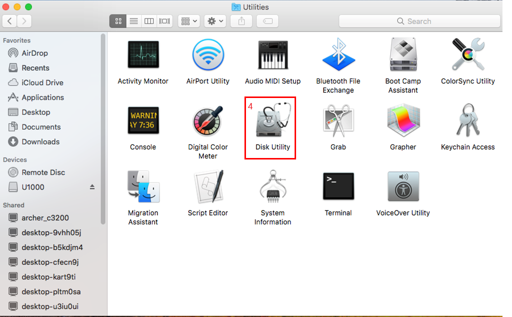Launch the VoiceOver Utility
Viewport: 512px width, 317px height.
click(403, 187)
